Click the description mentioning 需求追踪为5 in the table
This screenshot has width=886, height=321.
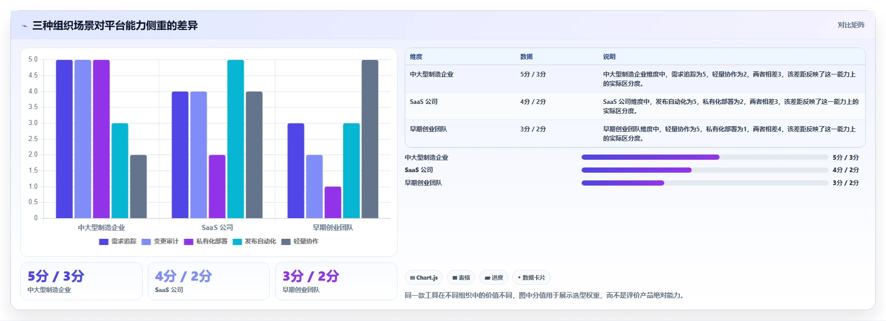coord(729,79)
